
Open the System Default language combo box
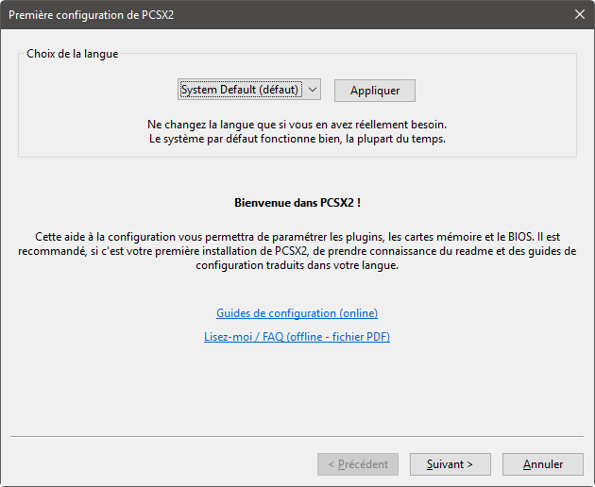(x=240, y=90)
